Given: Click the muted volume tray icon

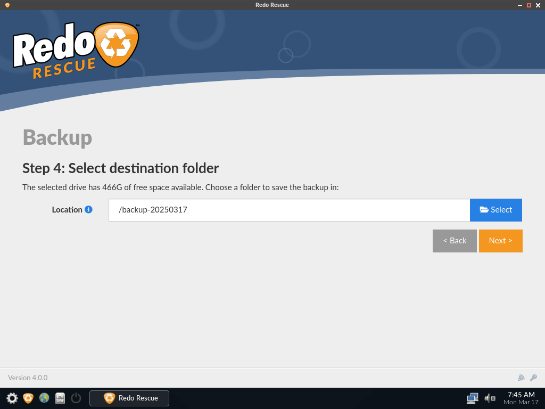Looking at the screenshot, I should click(490, 398).
